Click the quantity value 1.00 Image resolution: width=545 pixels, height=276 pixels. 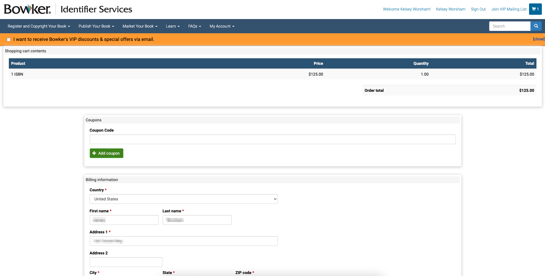pos(424,74)
